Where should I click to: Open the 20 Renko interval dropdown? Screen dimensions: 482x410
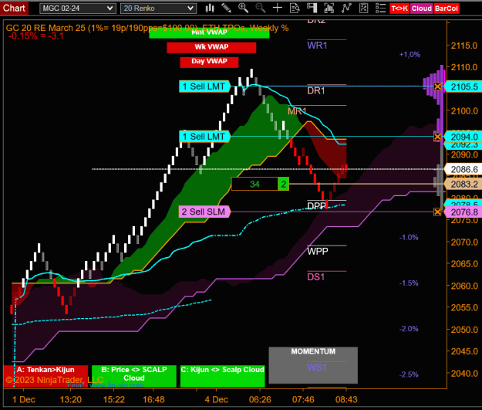158,8
